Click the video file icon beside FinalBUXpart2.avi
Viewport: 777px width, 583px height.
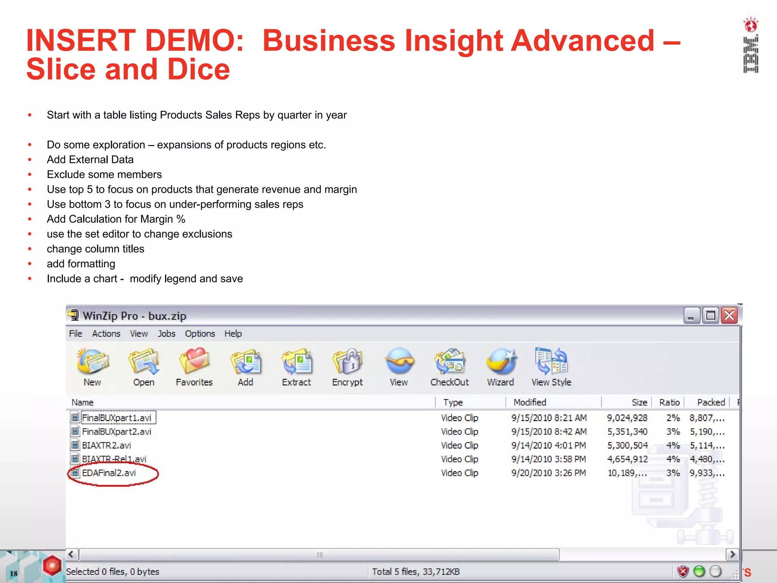75,432
